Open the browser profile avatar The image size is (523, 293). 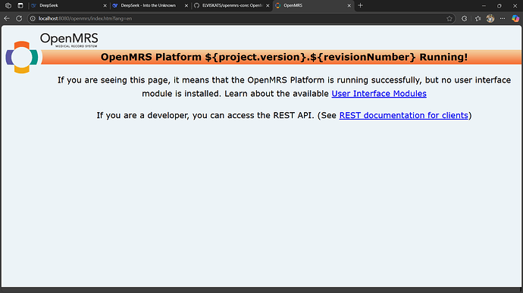pyautogui.click(x=490, y=19)
